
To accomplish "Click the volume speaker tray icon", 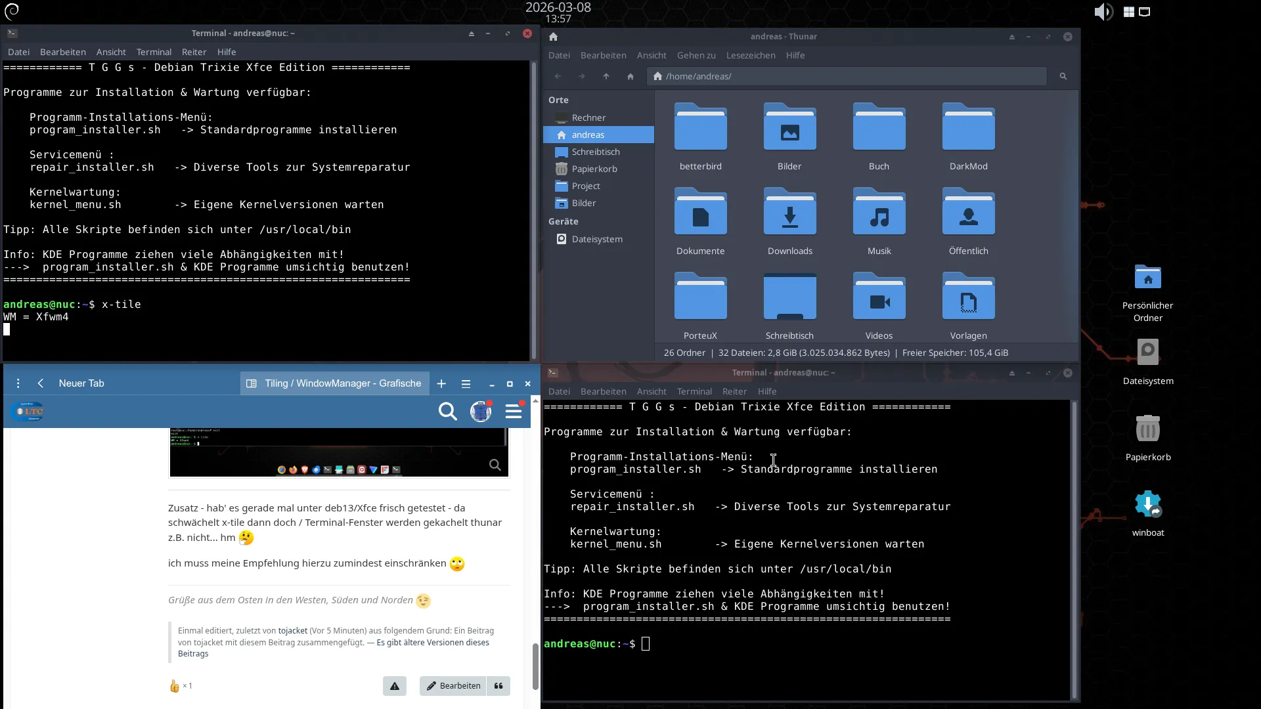I will (x=1103, y=12).
